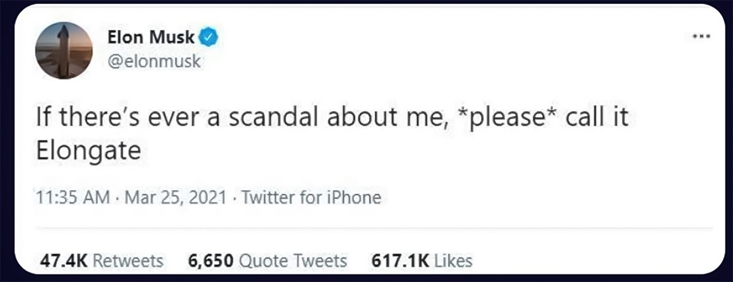The height and width of the screenshot is (282, 733).
Task: Click the Mar 25, 2021 date
Action: coord(176,198)
